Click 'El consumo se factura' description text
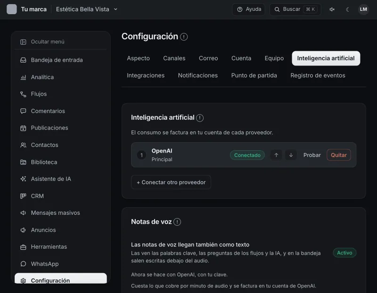 [x=202, y=132]
